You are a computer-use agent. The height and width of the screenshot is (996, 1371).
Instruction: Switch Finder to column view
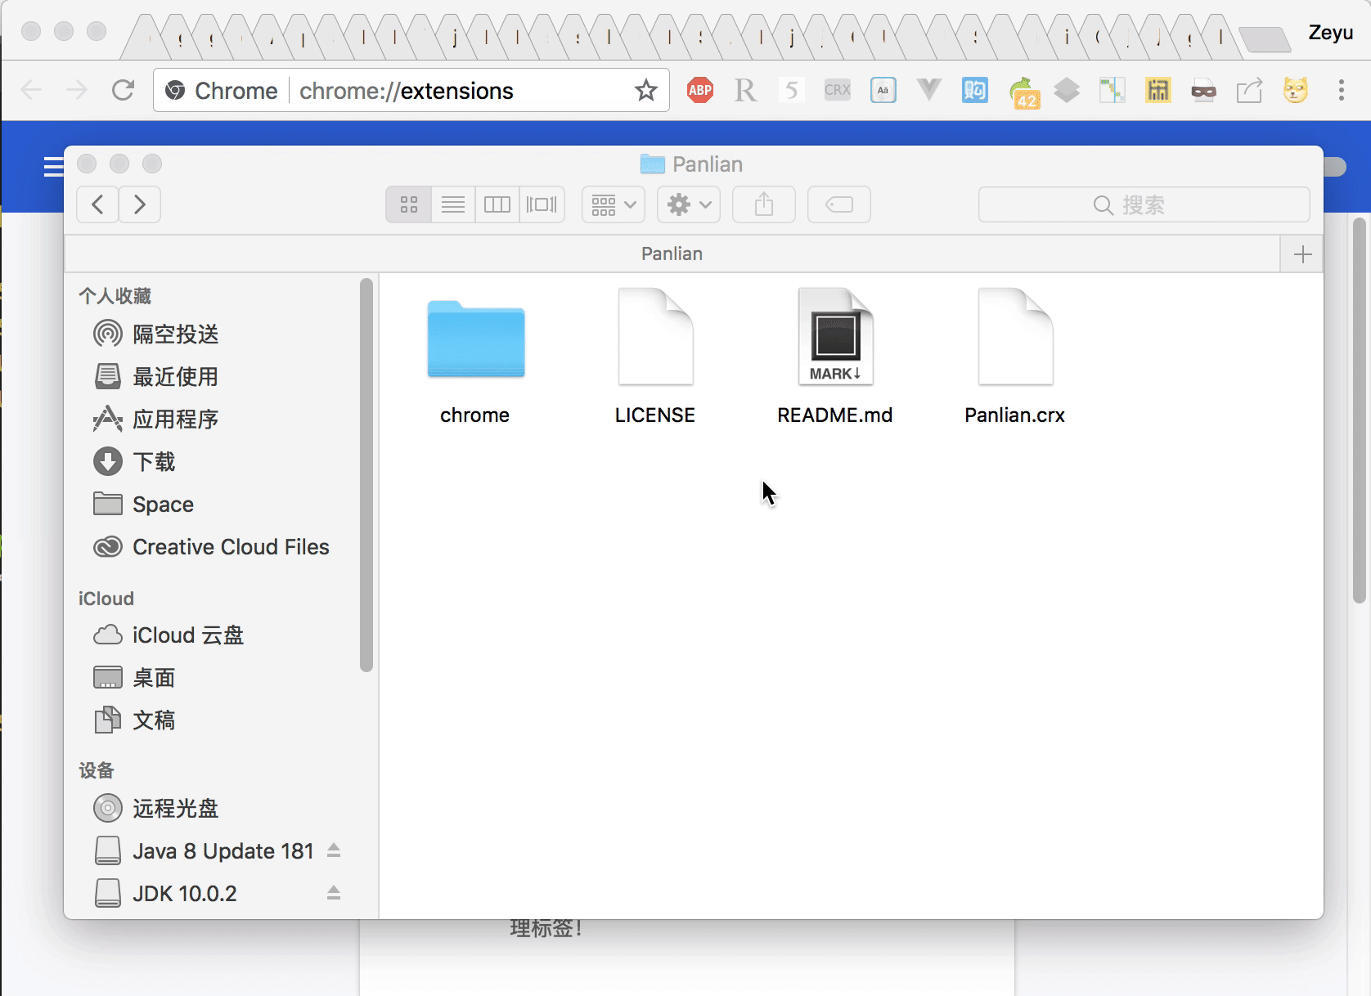click(x=497, y=204)
